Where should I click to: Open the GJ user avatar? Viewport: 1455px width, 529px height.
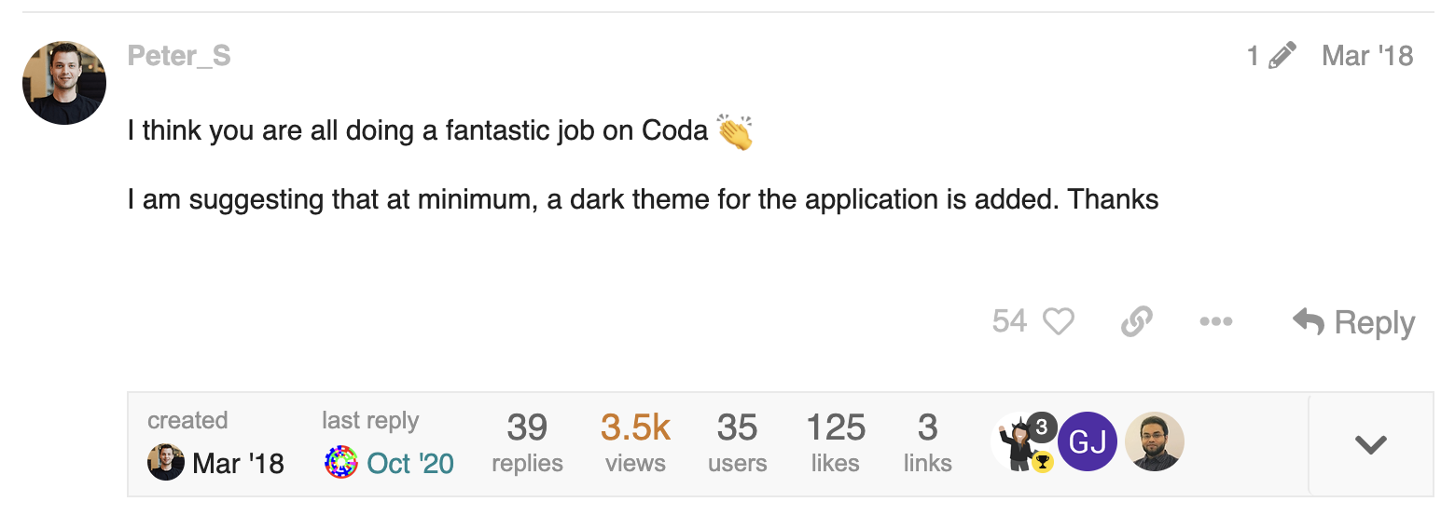[x=1088, y=442]
